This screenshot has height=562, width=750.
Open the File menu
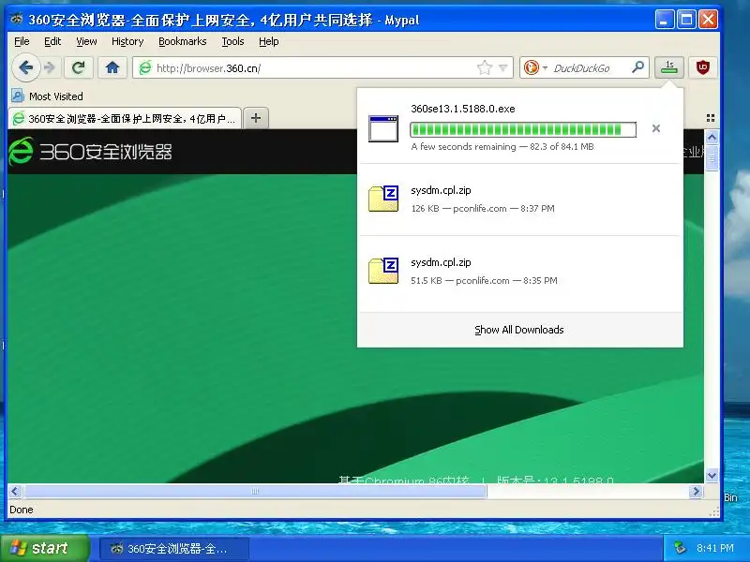[x=22, y=41]
